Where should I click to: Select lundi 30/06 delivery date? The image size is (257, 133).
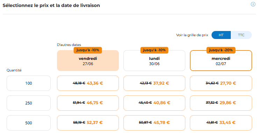tap(154, 61)
